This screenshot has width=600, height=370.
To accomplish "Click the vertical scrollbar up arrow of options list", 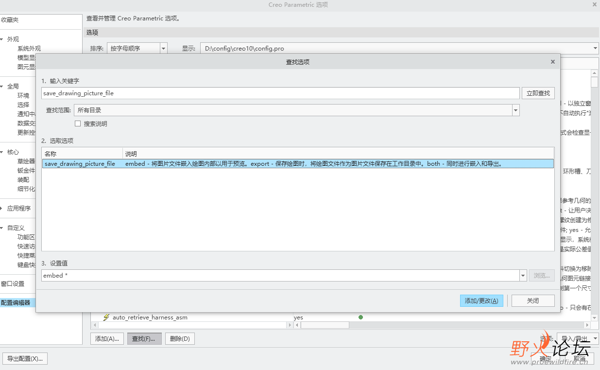I will coord(594,73).
